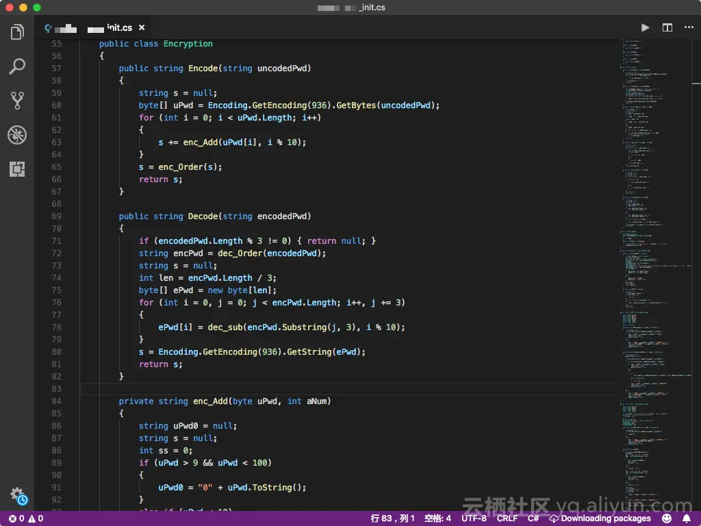Select the first blurred editor tab

(x=61, y=28)
